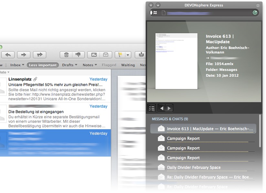266x193 pixels.
Task: Click the 'File: 1054.emlx' detail text
Action: coord(219,64)
